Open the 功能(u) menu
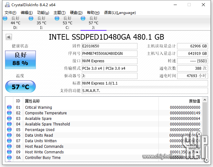Screen dimensions: 213x167 pyautogui.click(x=43, y=13)
